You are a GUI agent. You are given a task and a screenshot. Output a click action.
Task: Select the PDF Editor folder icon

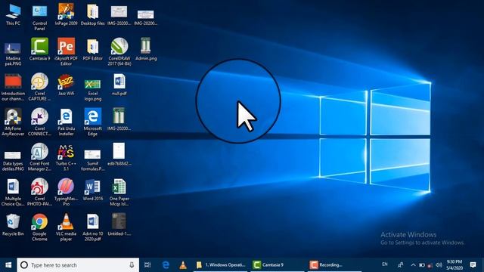tap(92, 49)
